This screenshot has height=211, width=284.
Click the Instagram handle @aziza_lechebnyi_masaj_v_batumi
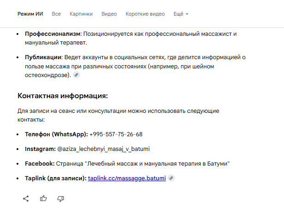[104, 149]
